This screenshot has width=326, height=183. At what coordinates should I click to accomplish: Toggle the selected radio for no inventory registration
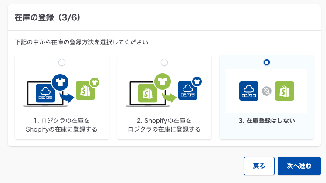pos(267,62)
